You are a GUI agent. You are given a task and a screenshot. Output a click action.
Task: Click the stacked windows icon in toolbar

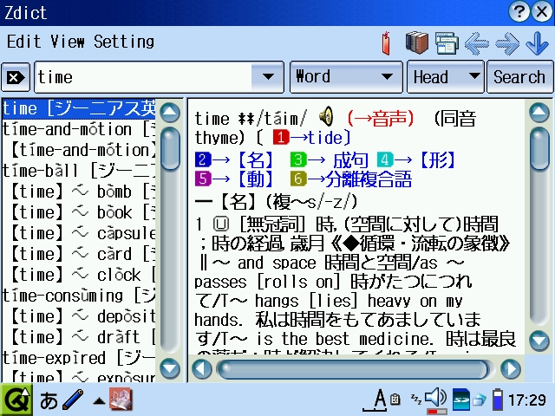tap(447, 42)
